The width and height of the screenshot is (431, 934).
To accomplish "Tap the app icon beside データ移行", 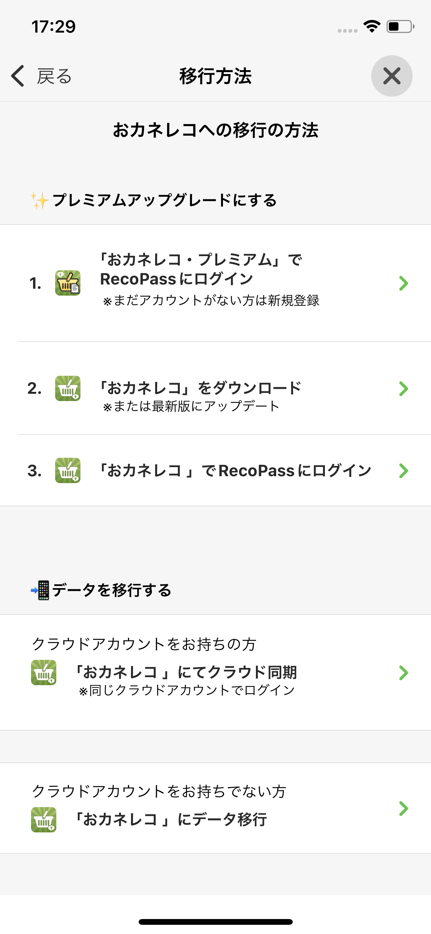I will 44,820.
